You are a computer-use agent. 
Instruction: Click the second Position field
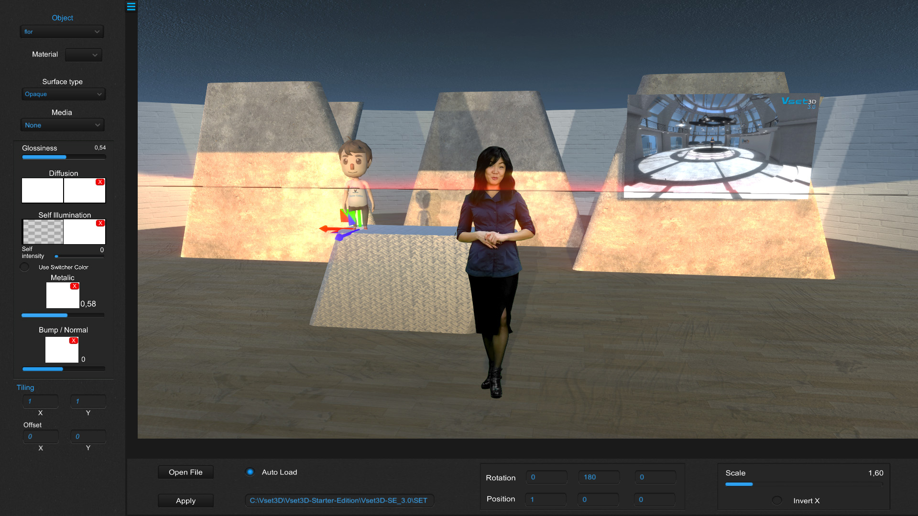[598, 499]
